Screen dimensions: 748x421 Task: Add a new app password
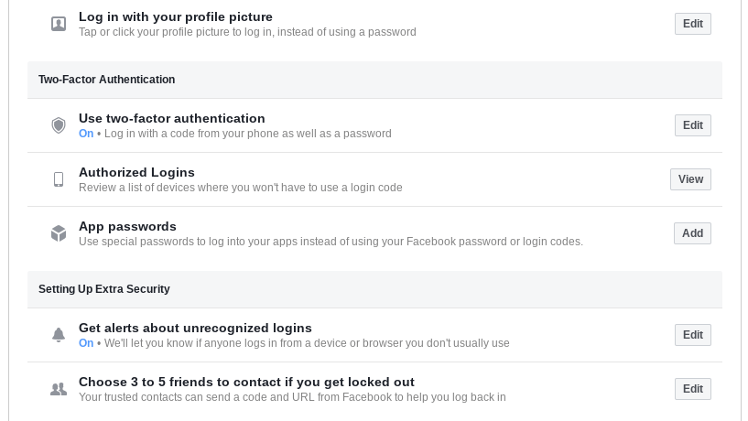click(x=692, y=233)
